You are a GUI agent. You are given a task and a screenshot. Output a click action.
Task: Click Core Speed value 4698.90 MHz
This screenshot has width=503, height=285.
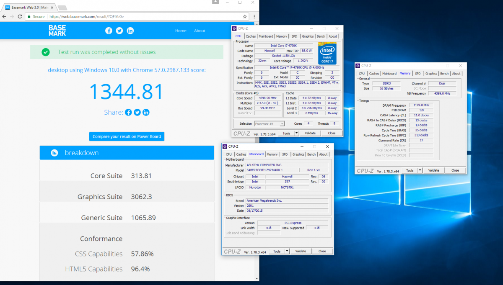pos(267,98)
